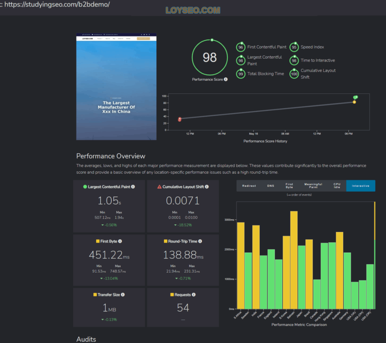Click the yellow history point
386x343 pixels.
[354, 102]
